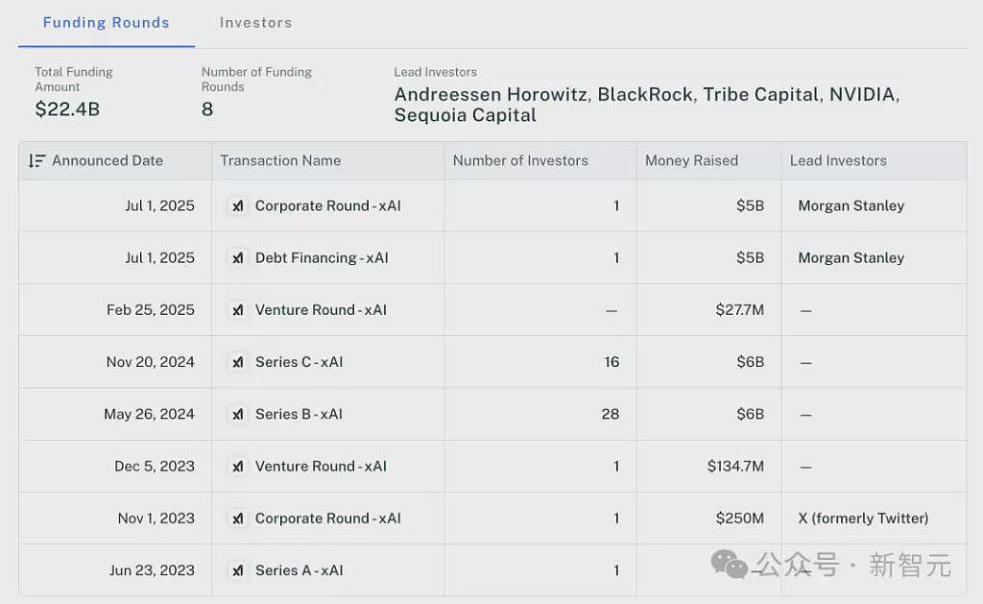Select the Funding Rounds tab
The width and height of the screenshot is (983, 604).
[106, 23]
